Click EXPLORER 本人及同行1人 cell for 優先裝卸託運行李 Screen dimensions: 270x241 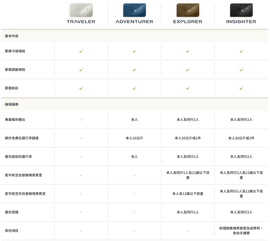(188, 157)
